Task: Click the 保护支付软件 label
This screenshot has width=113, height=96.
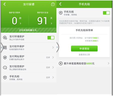Action: [x=15, y=13]
